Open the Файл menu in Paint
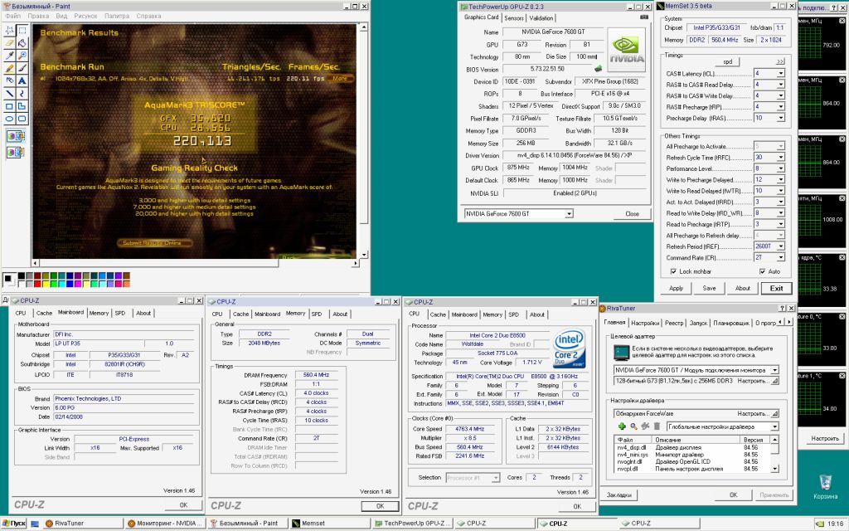This screenshot has height=531, width=849. tap(13, 16)
